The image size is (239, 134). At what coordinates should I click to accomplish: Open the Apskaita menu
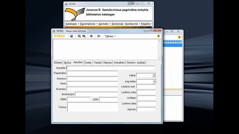coord(105,24)
